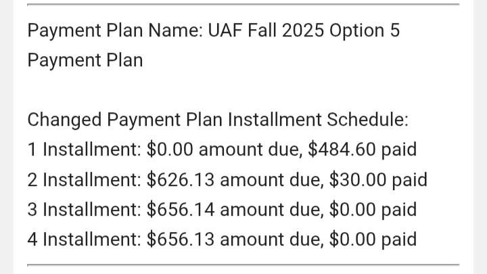
Task: Click the word "Schedule:" in the heading
Action: pos(367,120)
